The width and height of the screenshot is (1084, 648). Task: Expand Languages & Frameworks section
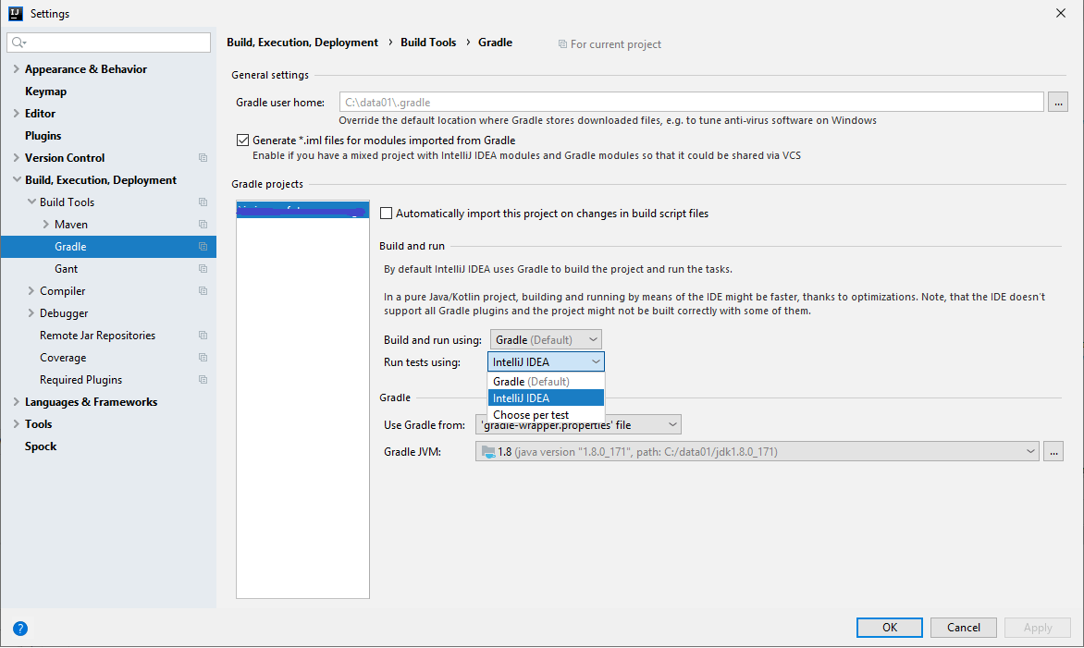coord(16,401)
